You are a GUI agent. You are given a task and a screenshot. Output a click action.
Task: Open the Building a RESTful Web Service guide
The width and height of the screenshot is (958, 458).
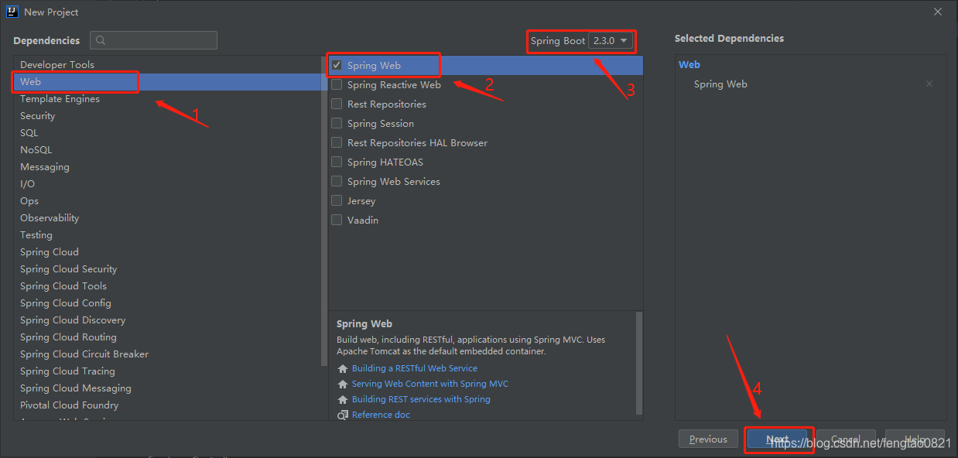415,369
